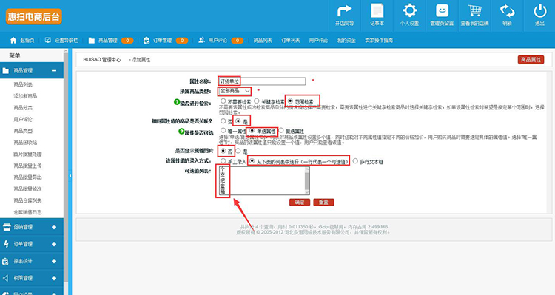Open 商品类型 in the sidebar
This screenshot has height=295, width=555.
pyautogui.click(x=23, y=131)
